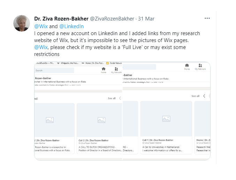The height and width of the screenshot is (180, 236).
Task: Click 'Call 1 | Dr. Ziva Rozen-Bakher' card title
Action: click(158, 140)
